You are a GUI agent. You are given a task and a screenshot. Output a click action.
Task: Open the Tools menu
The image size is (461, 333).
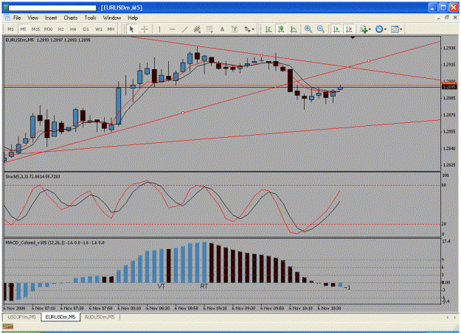click(90, 18)
